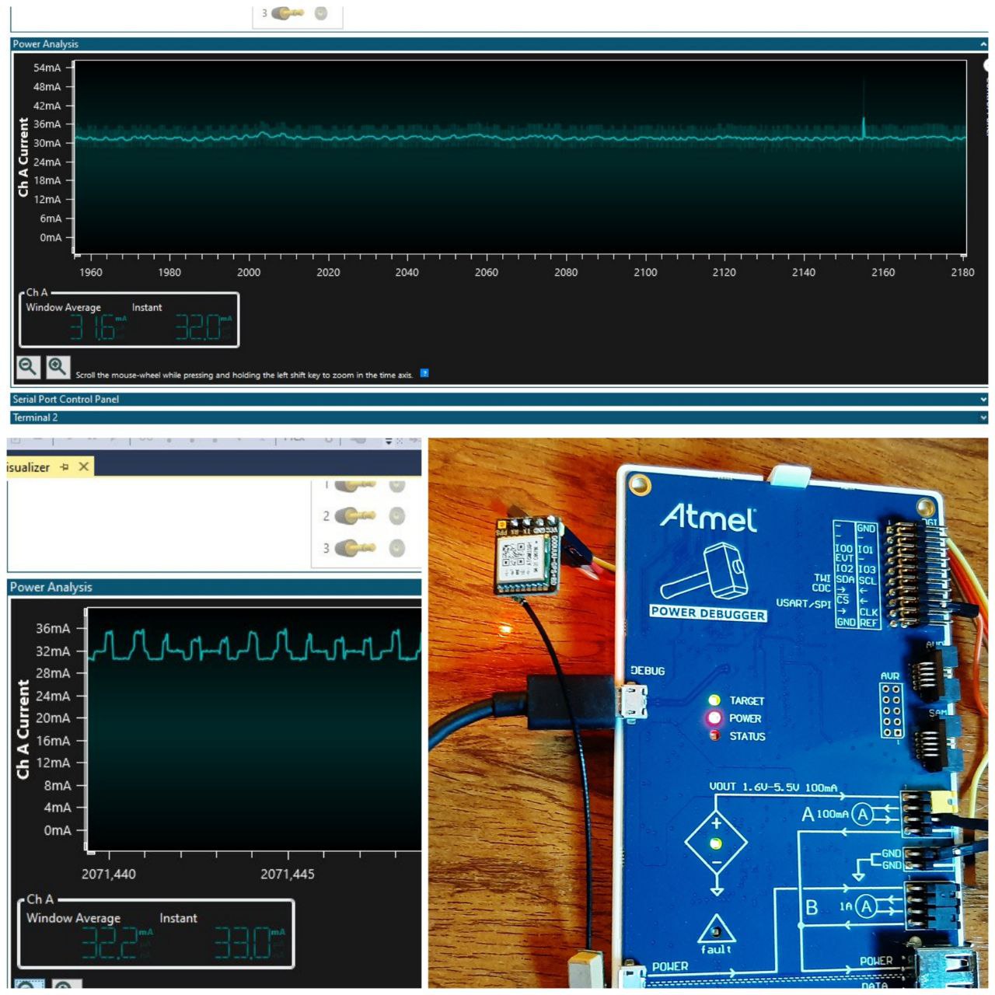The image size is (995, 995).
Task: Select the Visualizer document tab
Action: [28, 467]
